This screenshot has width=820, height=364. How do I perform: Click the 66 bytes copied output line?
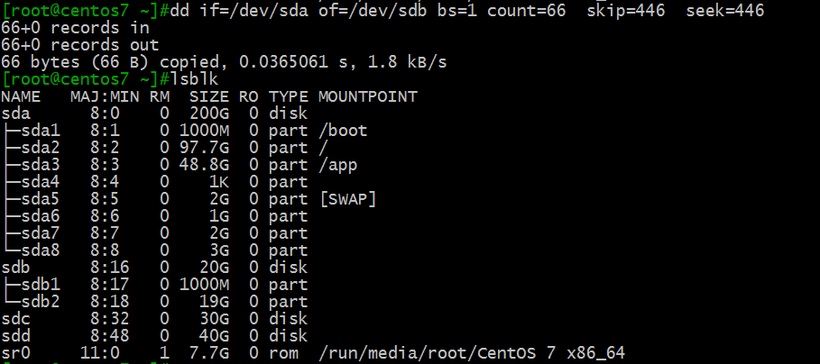225,62
